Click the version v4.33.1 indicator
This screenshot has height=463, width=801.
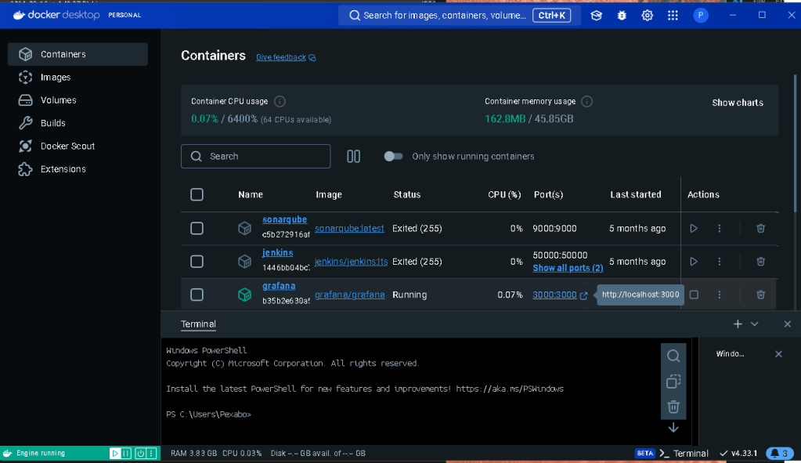pyautogui.click(x=738, y=454)
